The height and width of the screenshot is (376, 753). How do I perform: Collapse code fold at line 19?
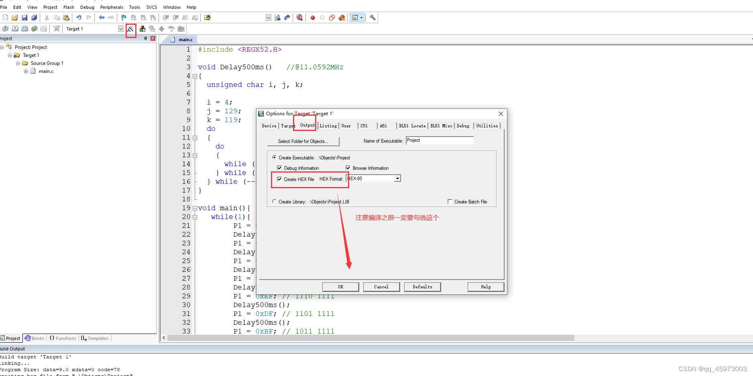[x=195, y=208]
